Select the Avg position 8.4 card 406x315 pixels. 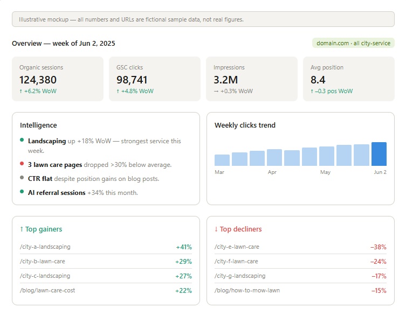point(349,79)
